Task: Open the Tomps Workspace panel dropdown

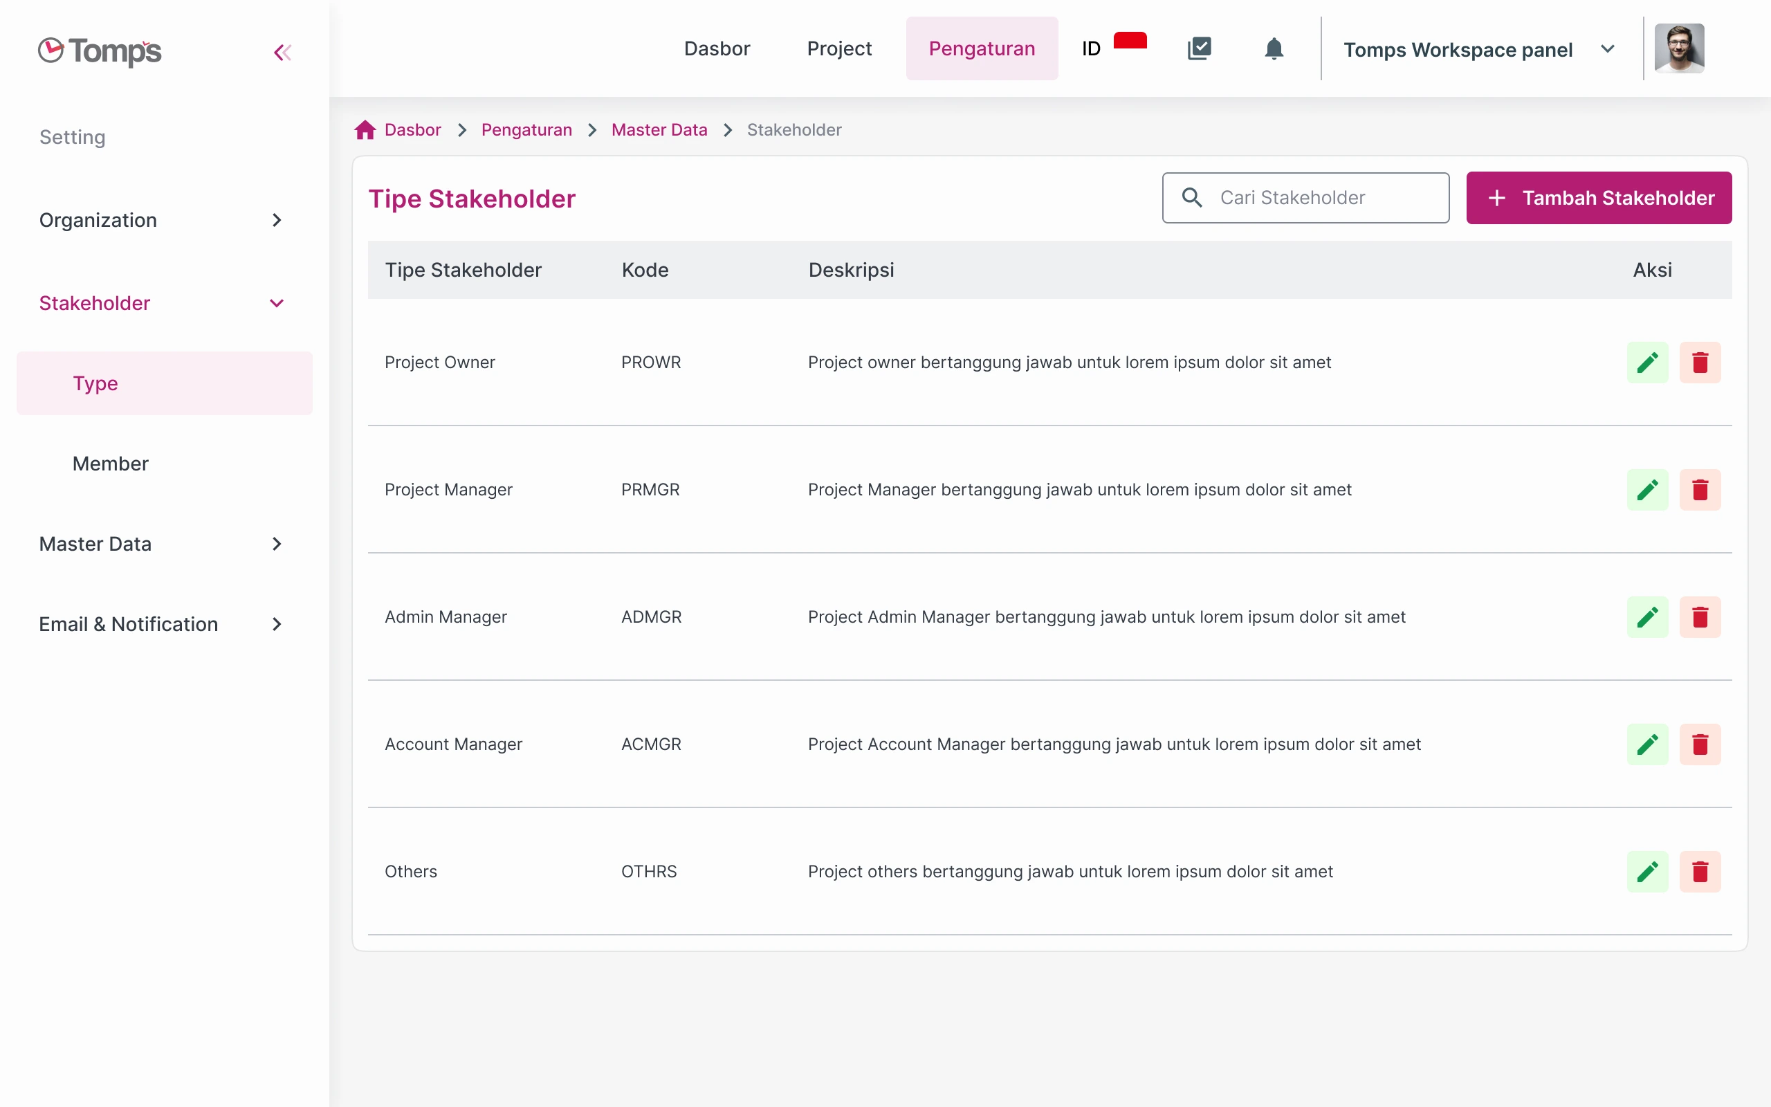Action: click(x=1608, y=49)
